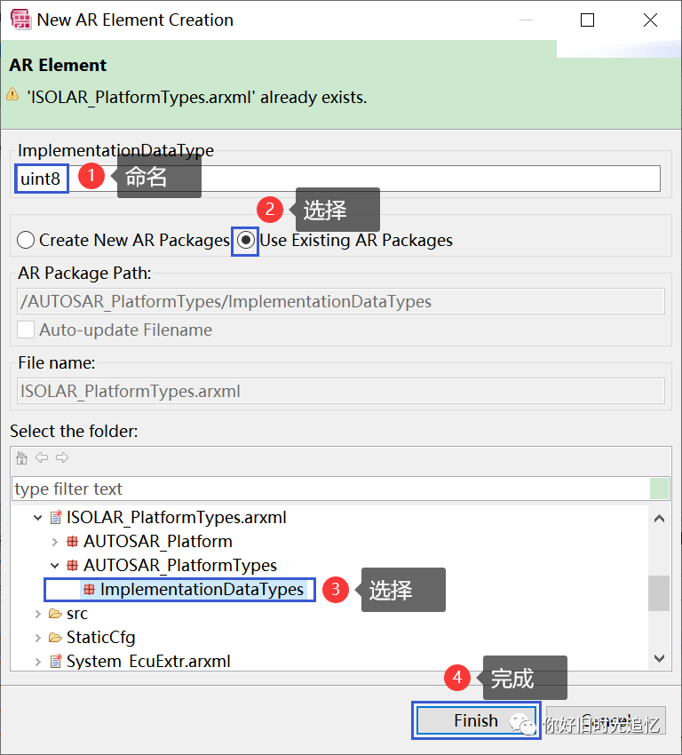Expand the src folder node
Image resolution: width=682 pixels, height=755 pixels.
point(37,614)
